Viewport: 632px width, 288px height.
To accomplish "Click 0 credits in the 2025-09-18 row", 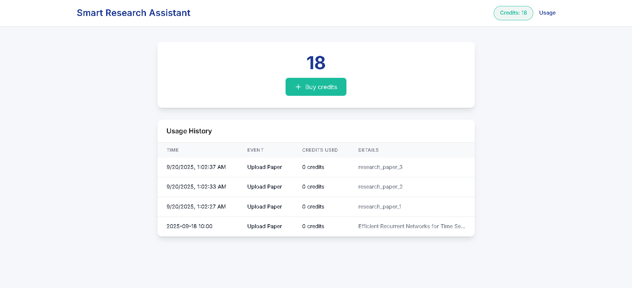I will (x=313, y=226).
